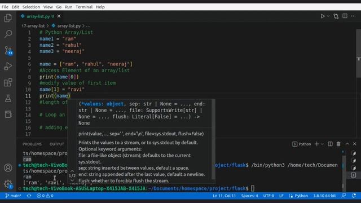Click line number 11 in the gutter
Image resolution: width=361 pixels, height=203 pixels.
[28, 96]
